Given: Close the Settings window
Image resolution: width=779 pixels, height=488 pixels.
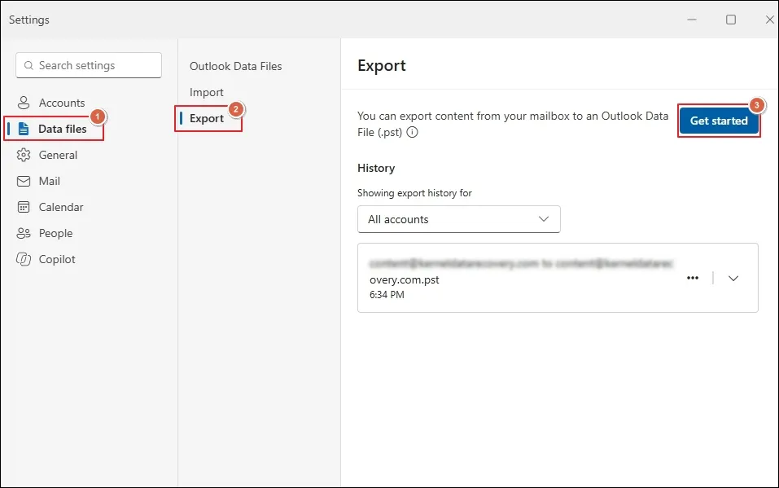Looking at the screenshot, I should 769,20.
